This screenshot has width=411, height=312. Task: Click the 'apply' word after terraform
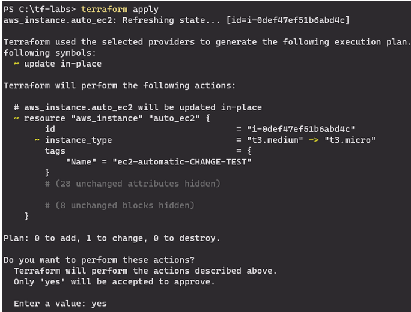(145, 10)
